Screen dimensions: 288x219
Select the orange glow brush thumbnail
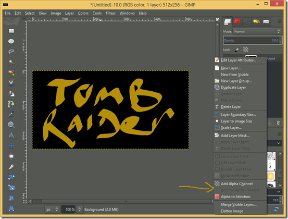coord(271,176)
